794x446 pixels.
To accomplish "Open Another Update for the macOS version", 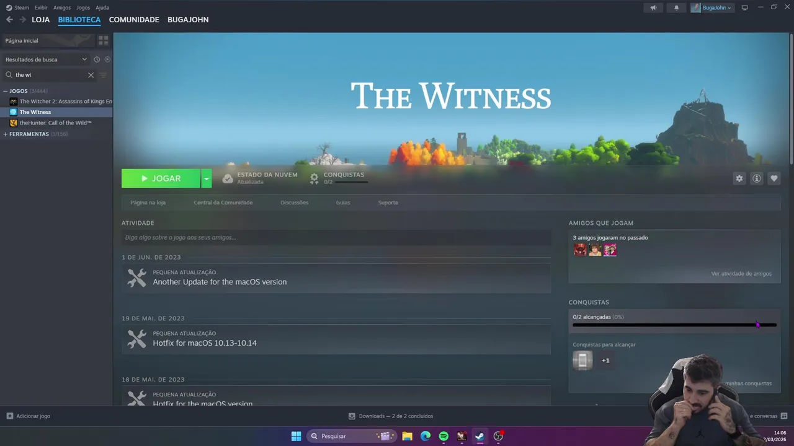I will tap(220, 282).
